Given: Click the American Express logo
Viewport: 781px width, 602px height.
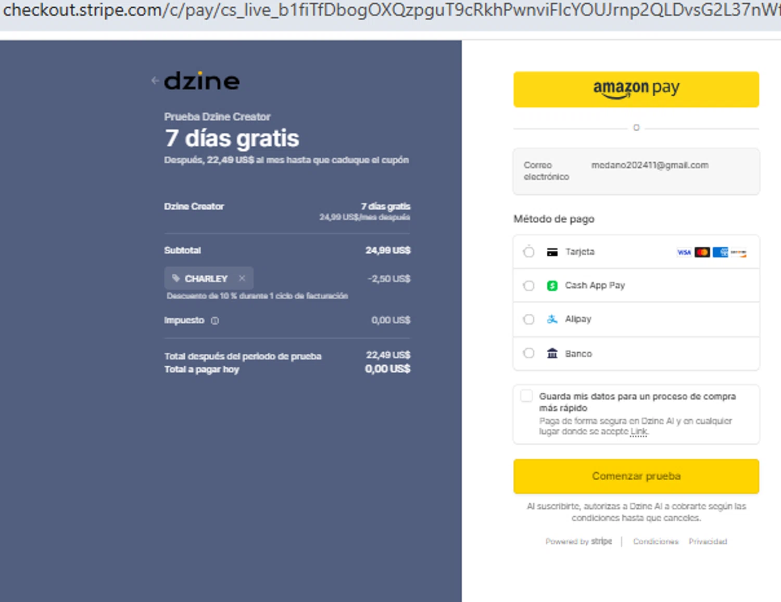Looking at the screenshot, I should (720, 252).
